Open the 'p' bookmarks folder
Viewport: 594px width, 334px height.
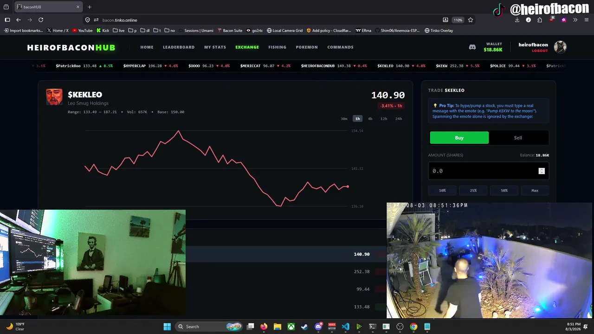132,31
